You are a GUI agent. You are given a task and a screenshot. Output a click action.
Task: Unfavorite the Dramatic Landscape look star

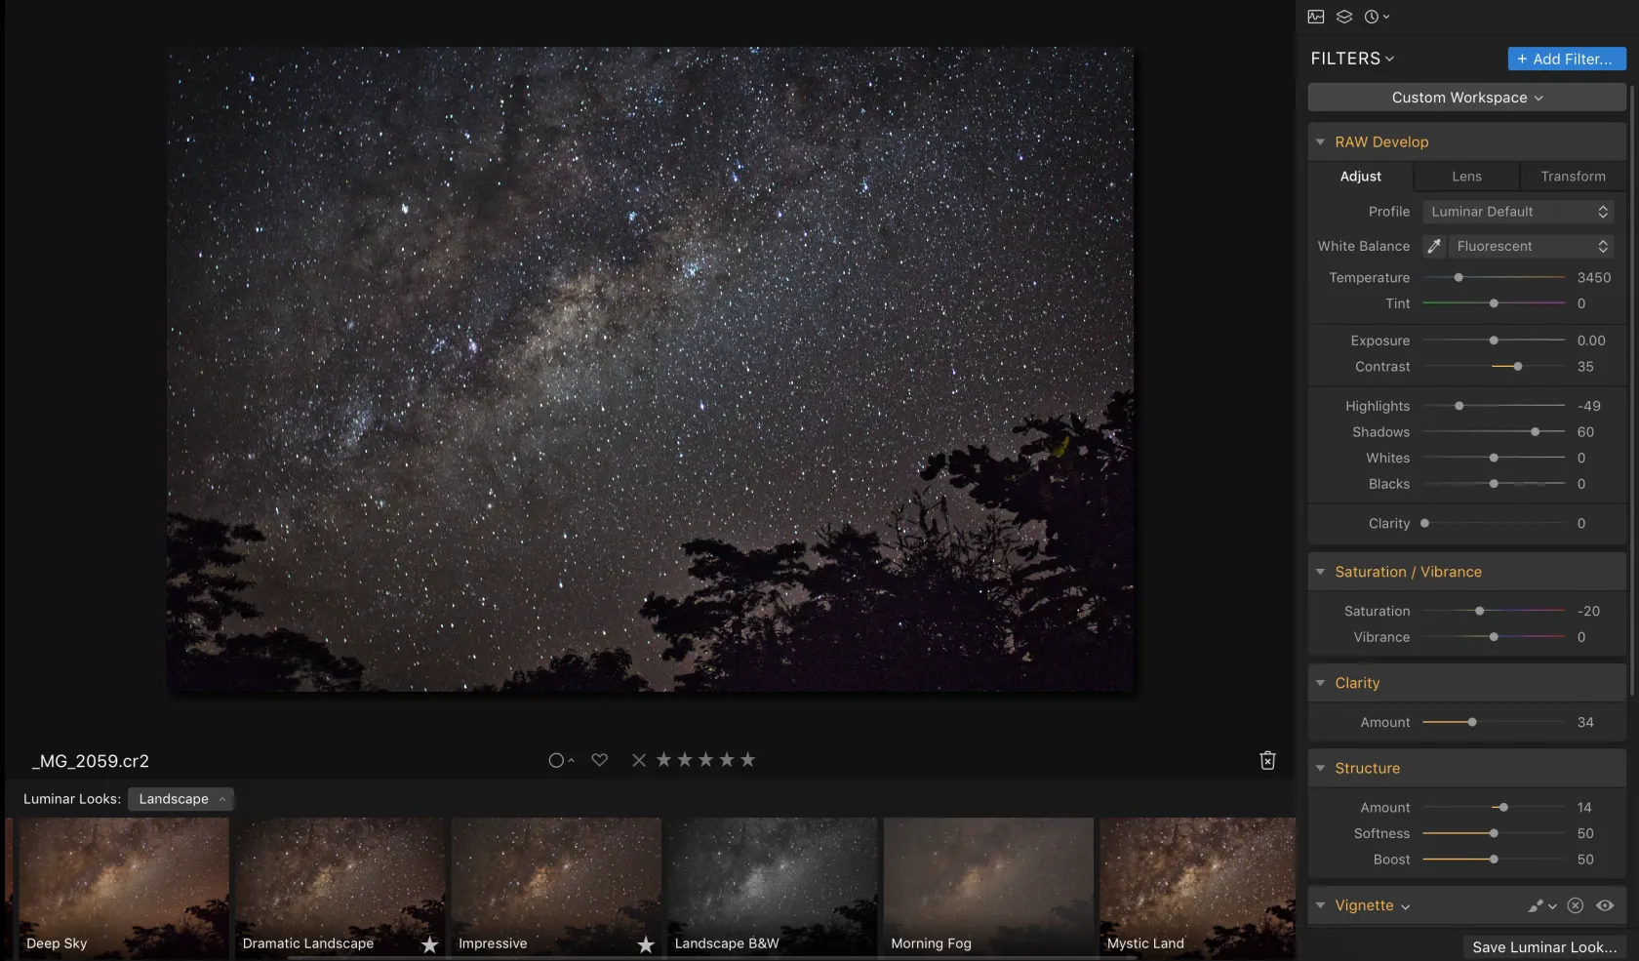tap(429, 944)
